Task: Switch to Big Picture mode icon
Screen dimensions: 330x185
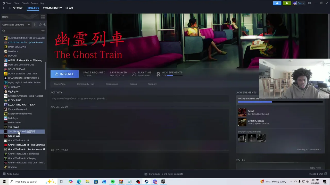Action: [x=309, y=3]
